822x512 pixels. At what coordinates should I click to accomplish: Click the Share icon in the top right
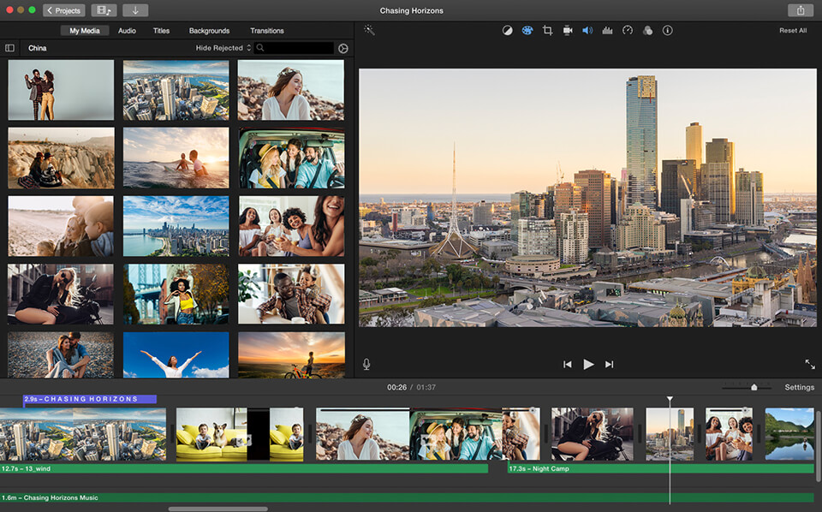(800, 9)
